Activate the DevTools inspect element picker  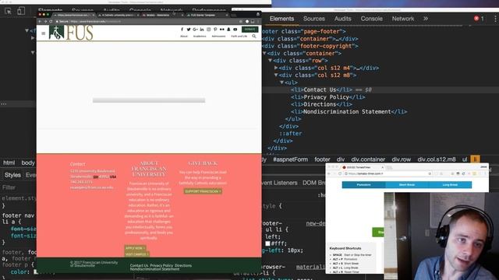pos(8,11)
